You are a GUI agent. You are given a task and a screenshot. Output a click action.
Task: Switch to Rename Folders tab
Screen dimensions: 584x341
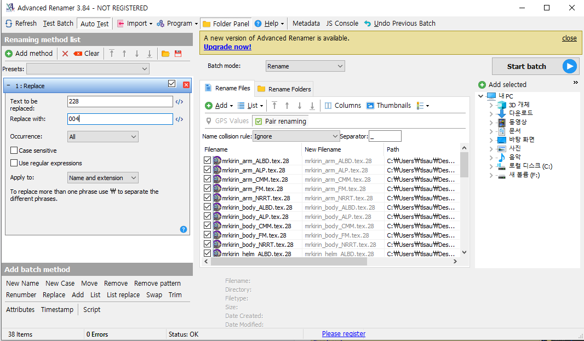click(284, 89)
